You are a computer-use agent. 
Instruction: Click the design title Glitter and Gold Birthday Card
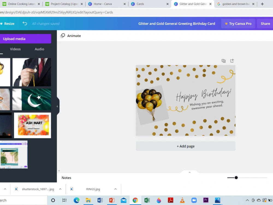tap(177, 24)
